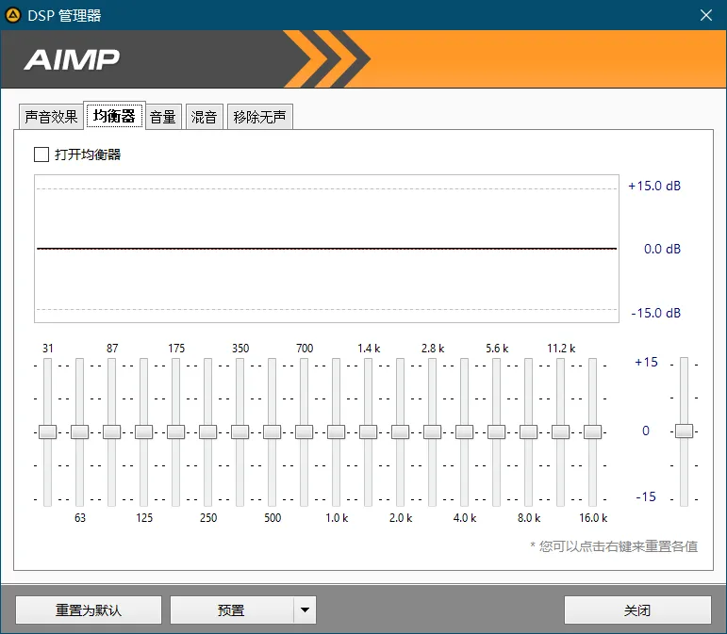
Task: Click the 125 Hz band slider handle
Action: tap(143, 431)
